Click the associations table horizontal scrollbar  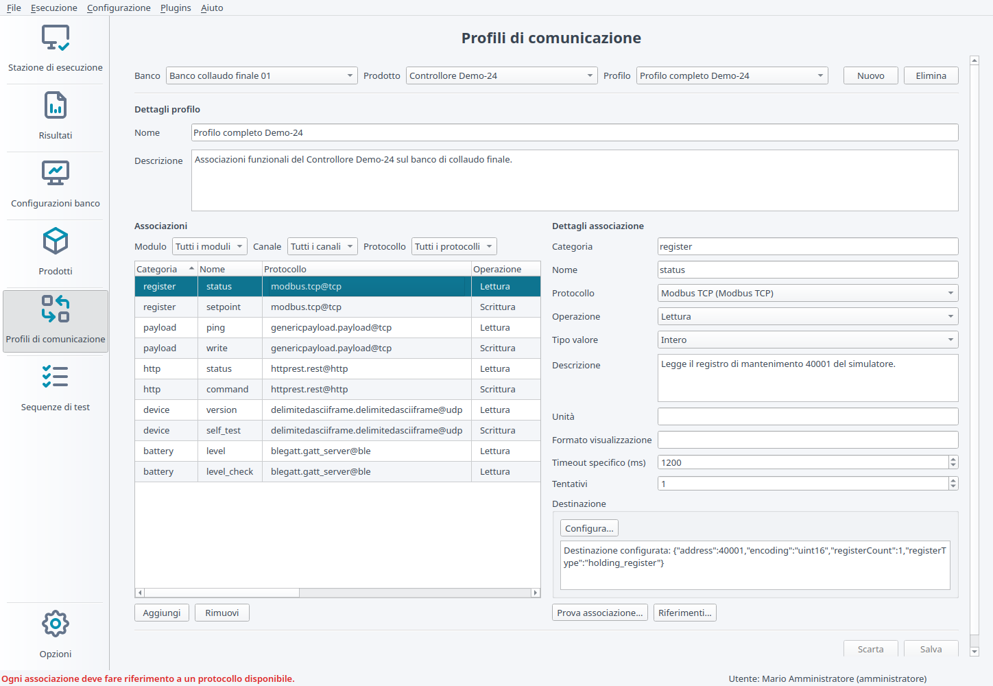pyautogui.click(x=337, y=593)
